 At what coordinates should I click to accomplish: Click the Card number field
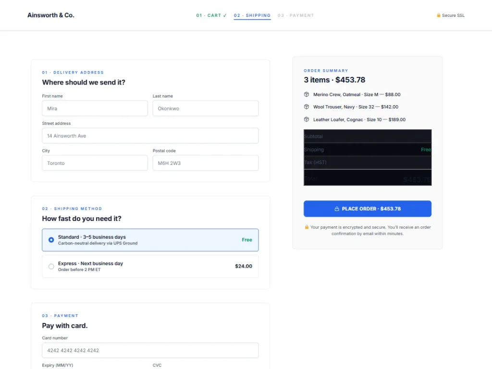[150, 350]
